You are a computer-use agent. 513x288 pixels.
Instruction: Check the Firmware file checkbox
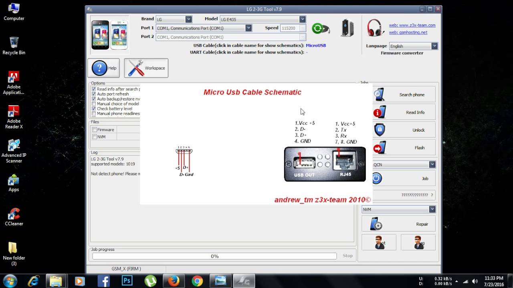click(x=95, y=130)
